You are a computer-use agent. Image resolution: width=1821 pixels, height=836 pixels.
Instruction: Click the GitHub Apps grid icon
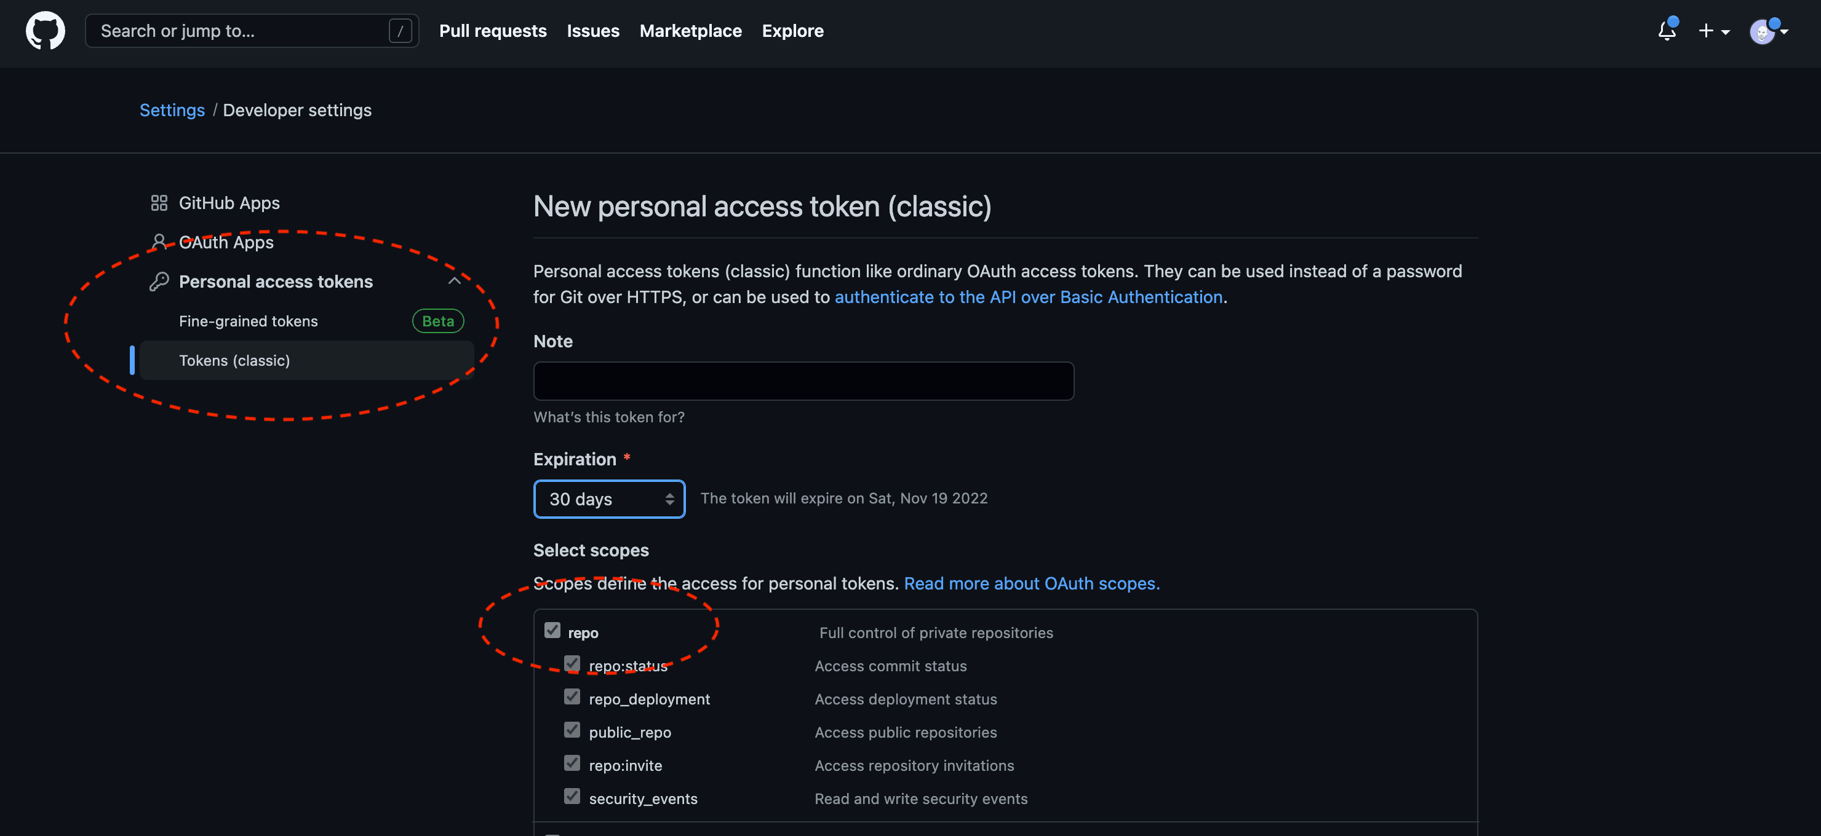[x=159, y=203]
